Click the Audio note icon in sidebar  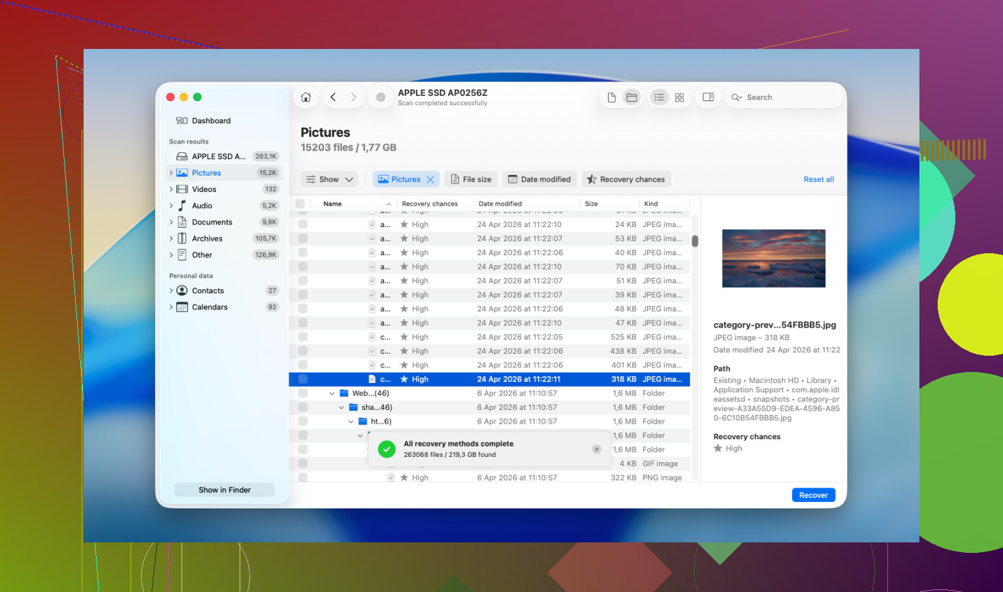(x=182, y=206)
